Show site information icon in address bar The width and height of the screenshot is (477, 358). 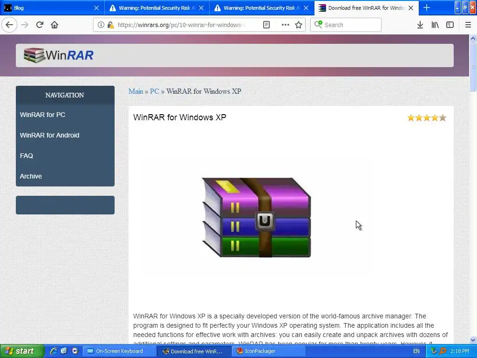(x=101, y=25)
